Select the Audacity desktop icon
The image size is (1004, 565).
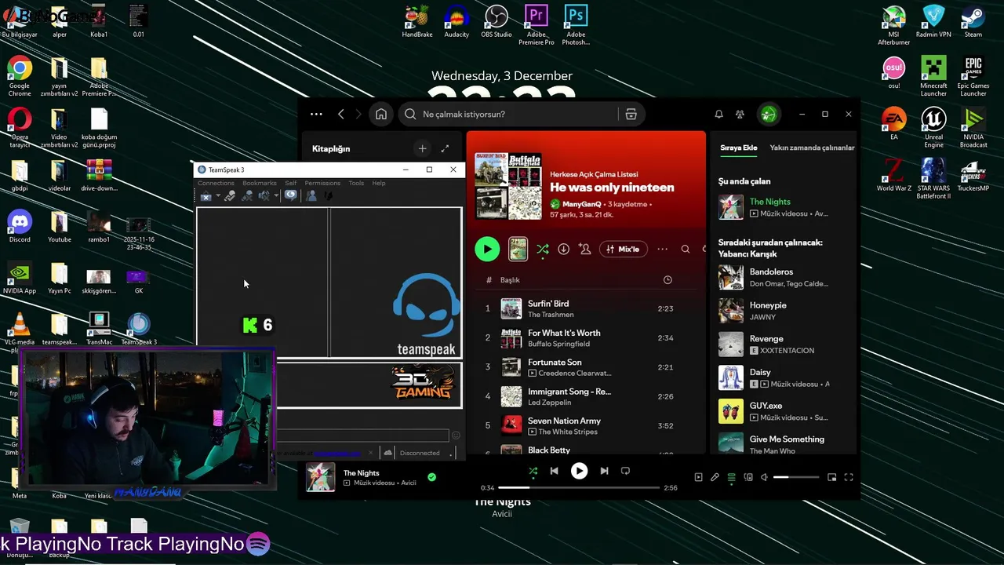tap(457, 22)
